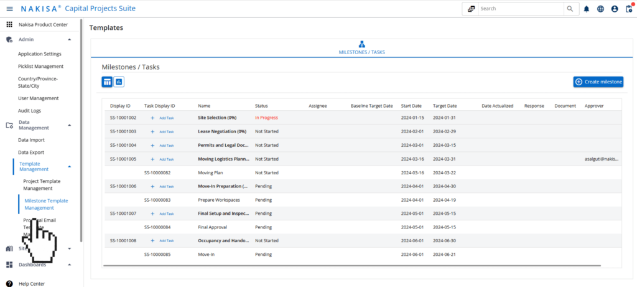Click the notifications bell icon
Screen dimensions: 637x287
[x=586, y=9]
